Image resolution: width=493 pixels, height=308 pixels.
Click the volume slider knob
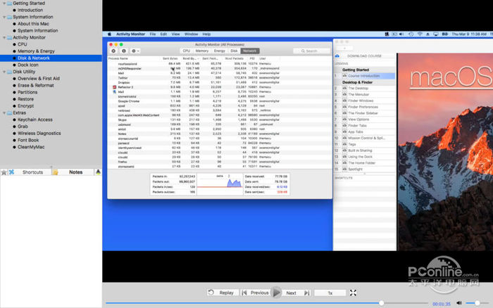point(478,303)
